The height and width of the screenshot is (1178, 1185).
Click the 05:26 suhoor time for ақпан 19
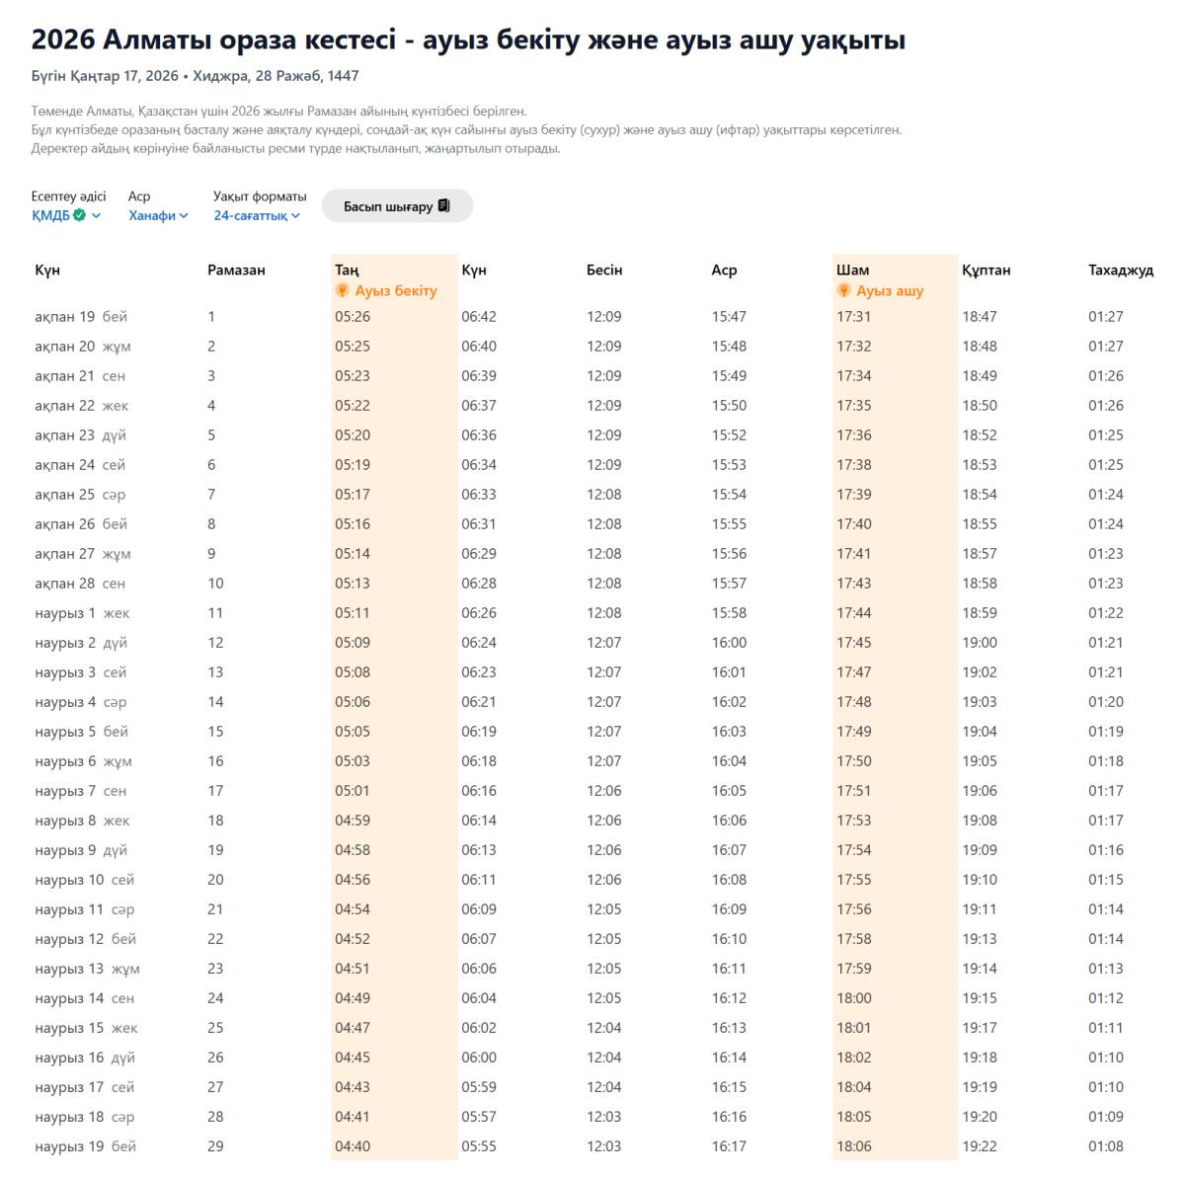click(x=353, y=317)
